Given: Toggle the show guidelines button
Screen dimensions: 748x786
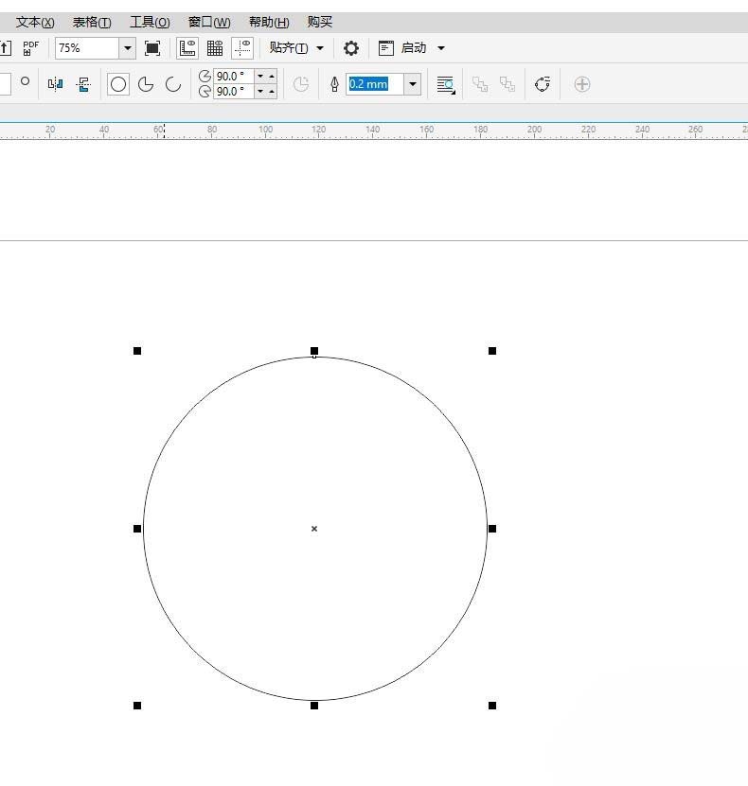Looking at the screenshot, I should click(x=242, y=48).
